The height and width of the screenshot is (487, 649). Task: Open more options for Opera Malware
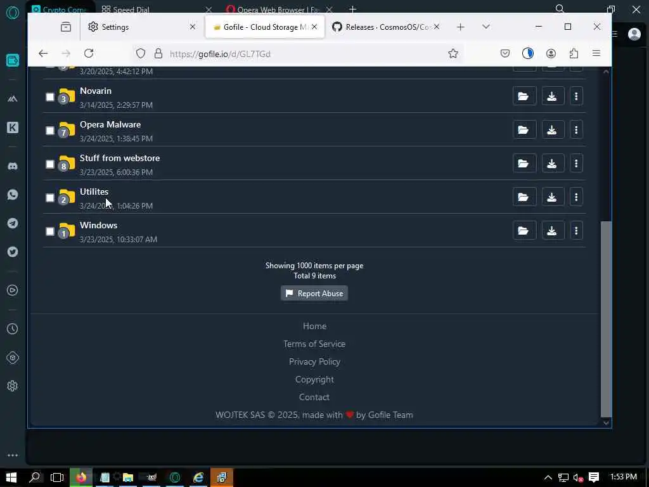click(575, 130)
